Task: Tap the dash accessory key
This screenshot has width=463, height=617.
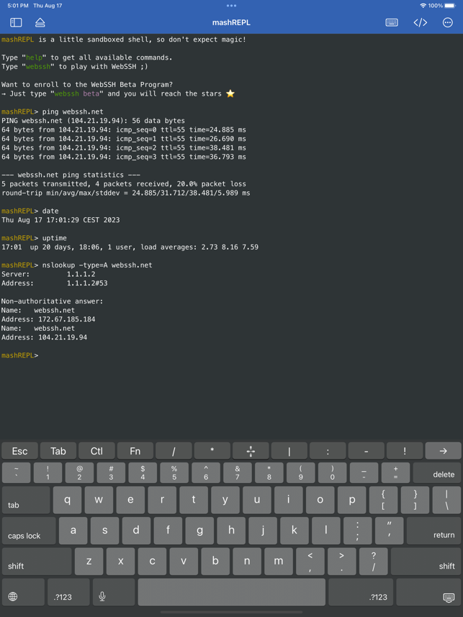Action: click(366, 451)
